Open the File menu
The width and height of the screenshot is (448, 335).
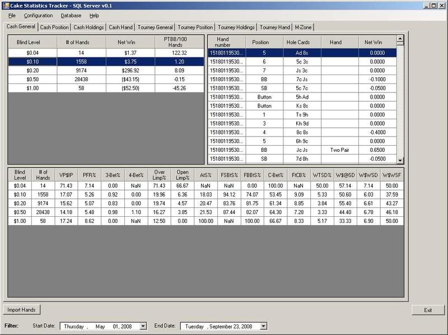pos(12,16)
